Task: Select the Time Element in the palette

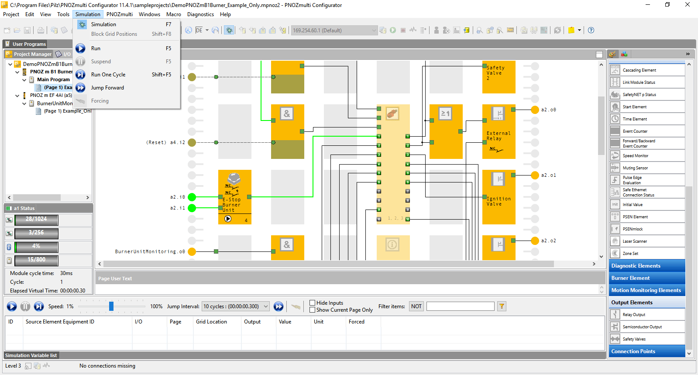Action: (647, 119)
